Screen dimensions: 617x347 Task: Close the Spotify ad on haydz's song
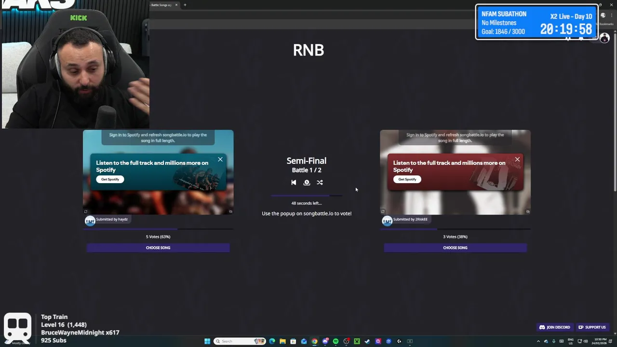220,159
